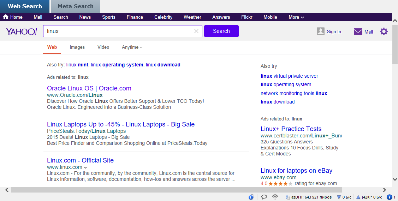Open the Anytime filter dropdown

point(132,47)
